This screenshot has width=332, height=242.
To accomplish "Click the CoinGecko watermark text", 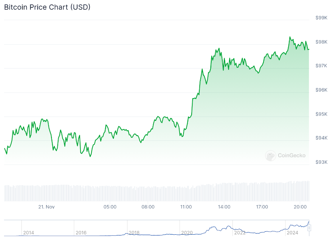I will [x=291, y=155].
